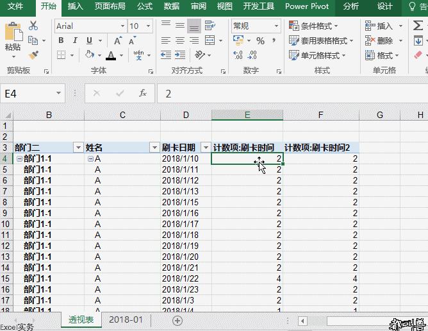
Task: Increase indent
Action: tap(180, 55)
